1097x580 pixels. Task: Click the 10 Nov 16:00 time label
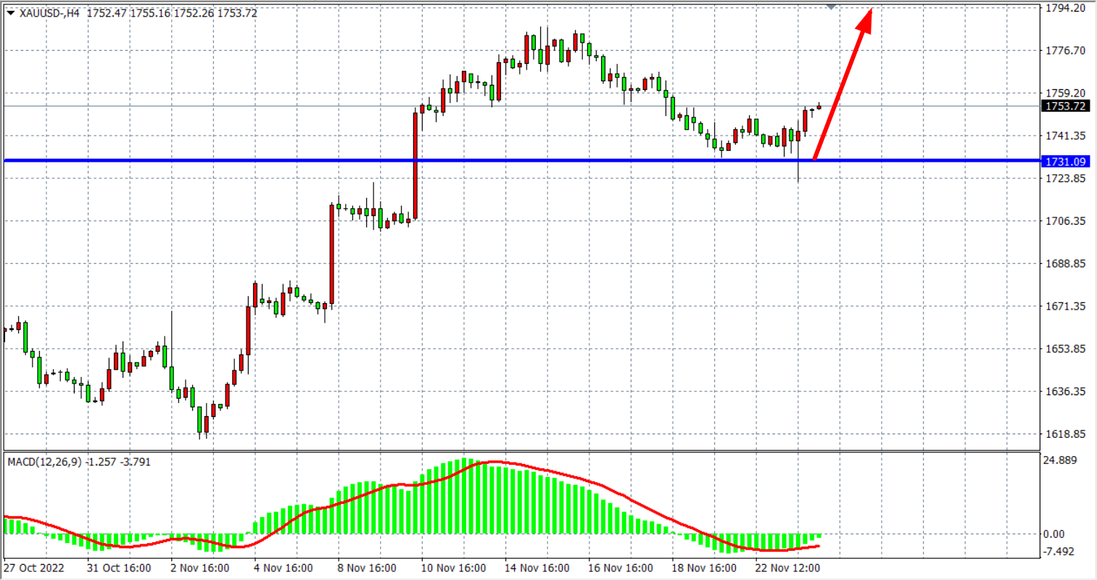[453, 568]
